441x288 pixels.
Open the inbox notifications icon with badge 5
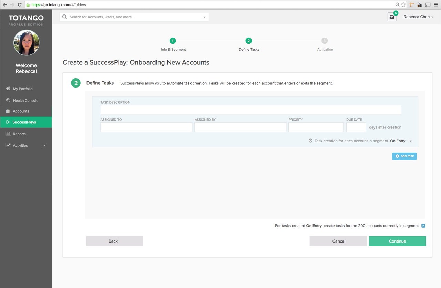pos(392,17)
